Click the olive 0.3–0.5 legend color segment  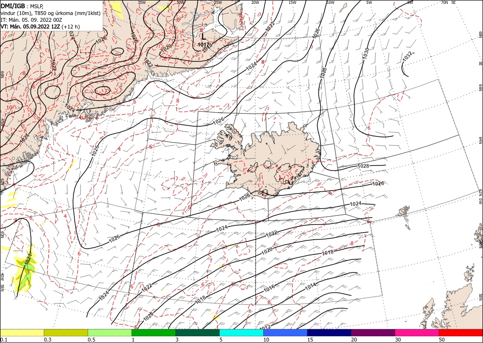[x=66, y=332]
